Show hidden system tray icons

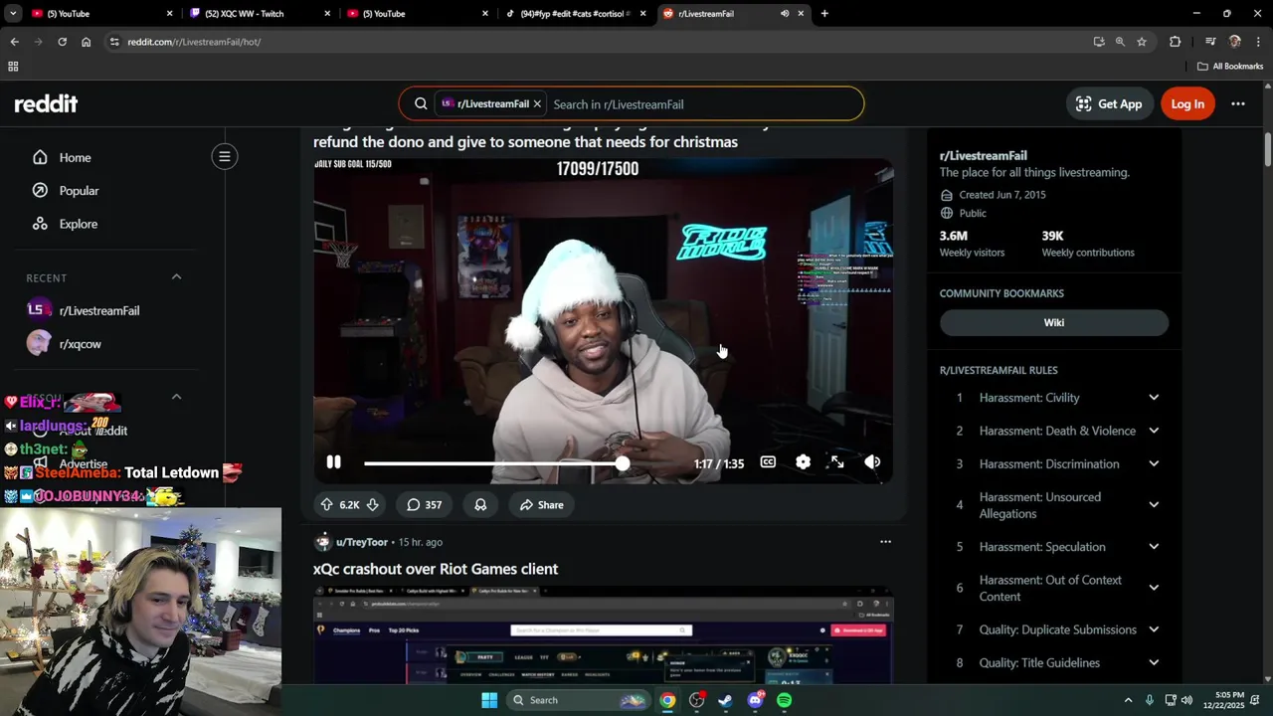(1128, 700)
